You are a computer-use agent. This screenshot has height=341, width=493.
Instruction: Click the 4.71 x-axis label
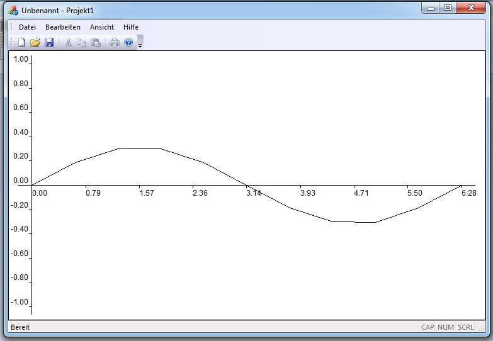pos(361,193)
